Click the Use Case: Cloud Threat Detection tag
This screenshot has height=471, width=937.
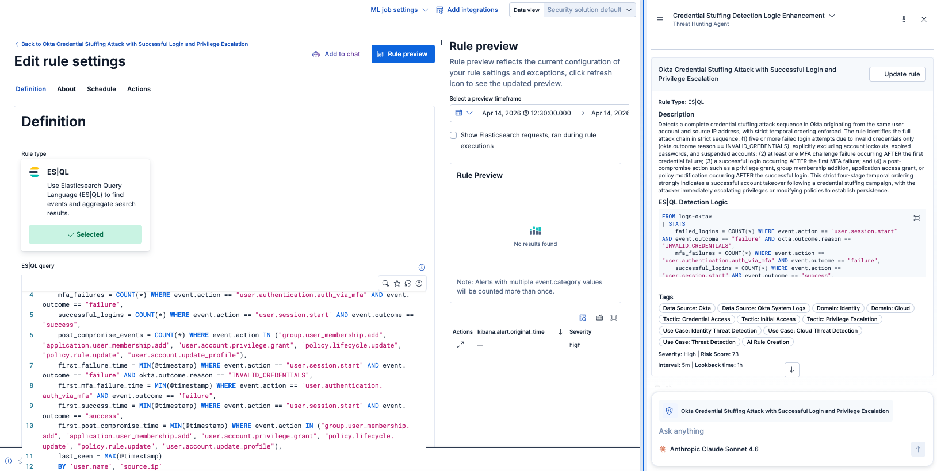pyautogui.click(x=813, y=331)
